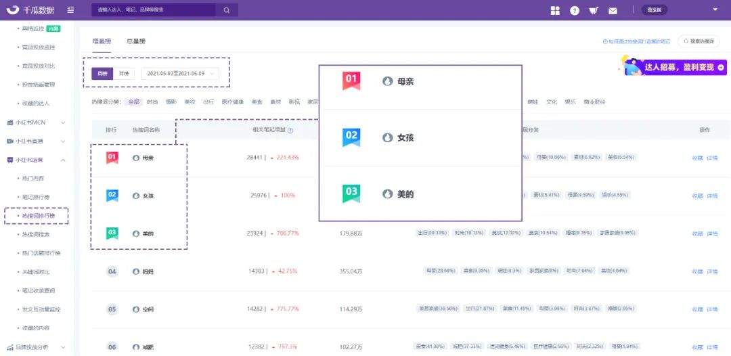Click the fire icon next to 减肥

click(x=135, y=347)
